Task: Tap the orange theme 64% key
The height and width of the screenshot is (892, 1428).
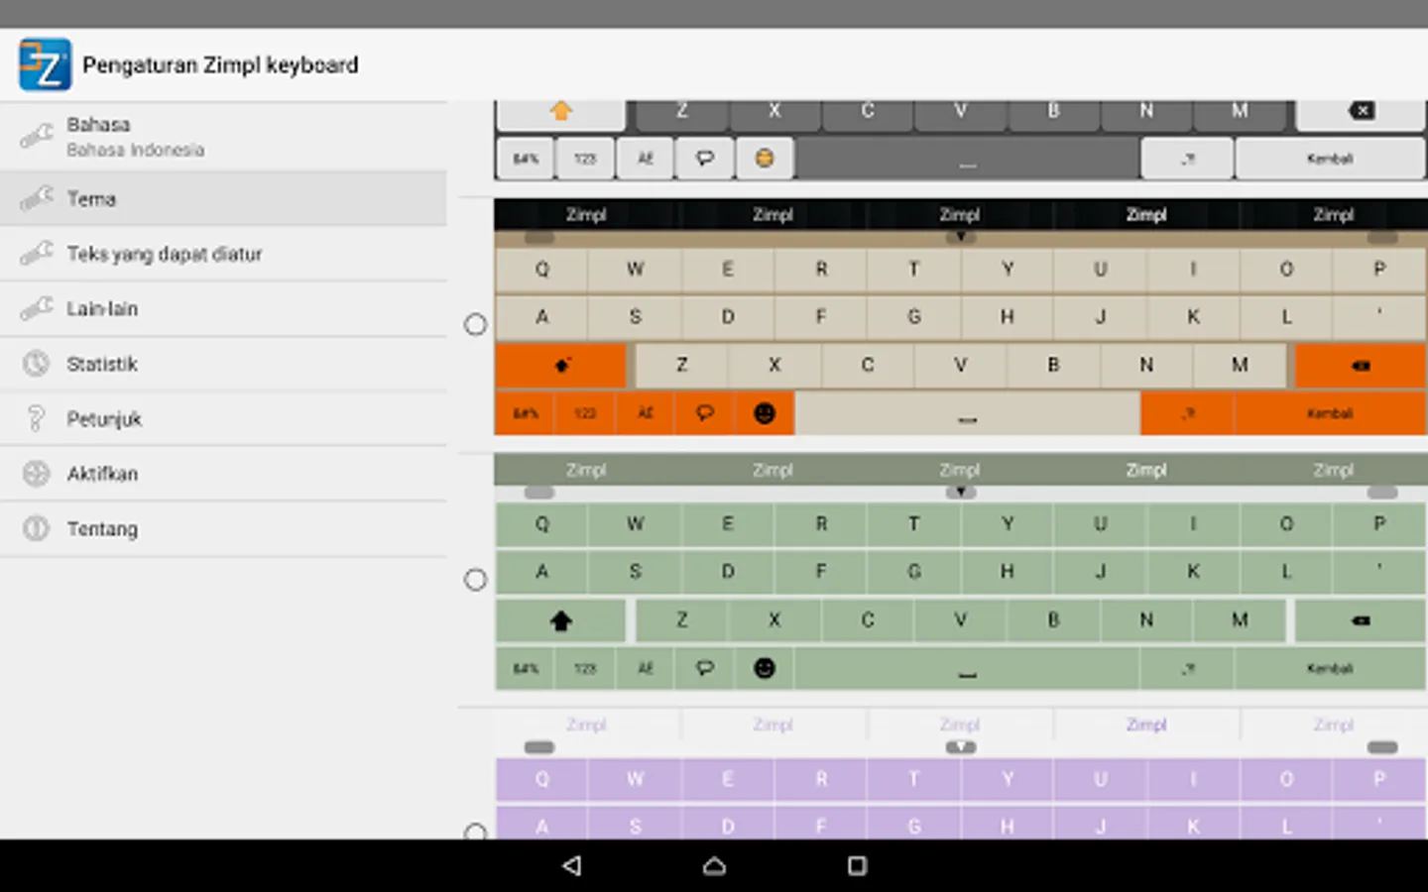Action: click(526, 413)
